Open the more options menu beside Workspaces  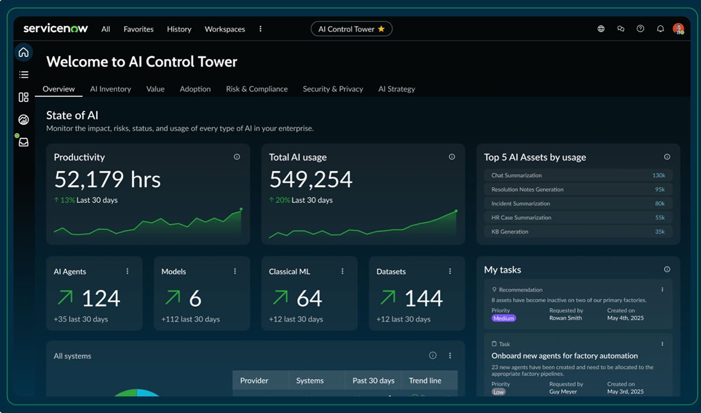point(261,29)
